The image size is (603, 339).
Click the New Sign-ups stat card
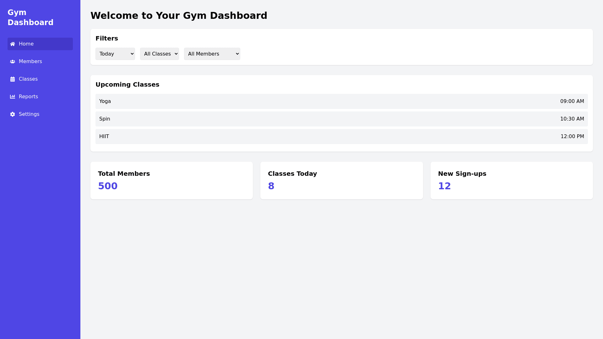point(511,180)
